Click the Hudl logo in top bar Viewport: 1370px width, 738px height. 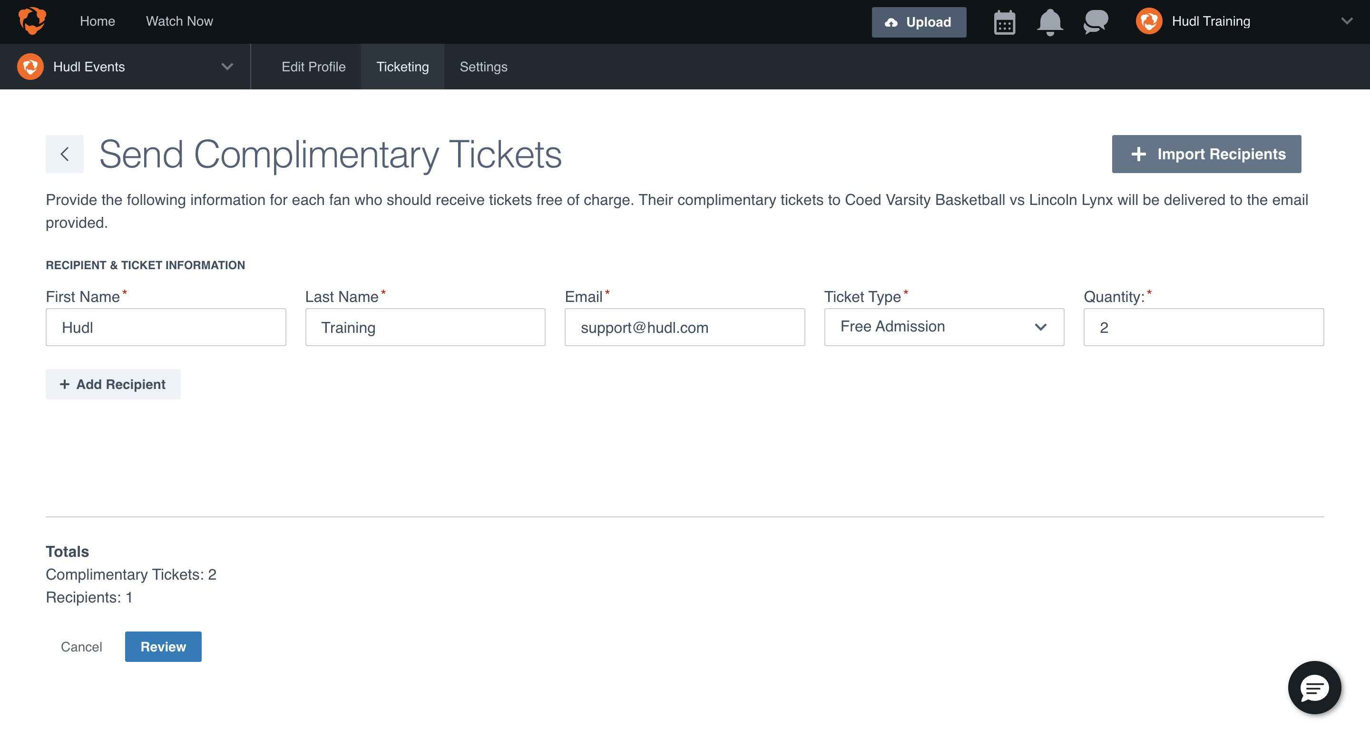32,21
